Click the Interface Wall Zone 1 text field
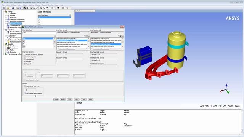This screenshot has width=244, height=137. pos(104,54)
